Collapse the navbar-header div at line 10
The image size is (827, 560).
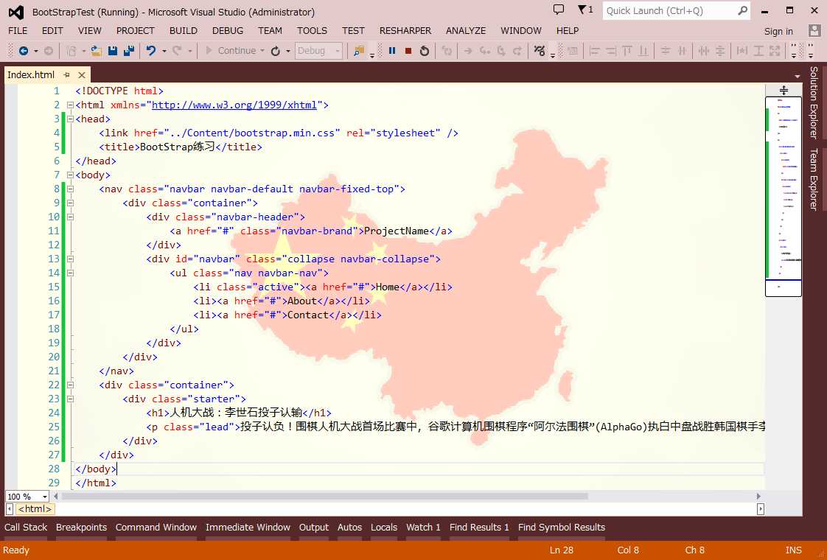click(70, 217)
